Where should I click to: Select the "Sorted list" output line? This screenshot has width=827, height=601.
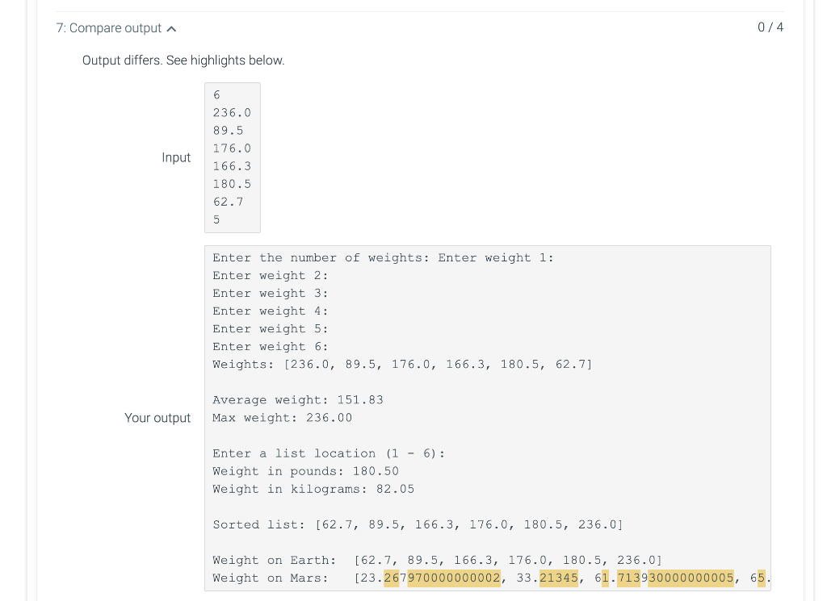[418, 524]
